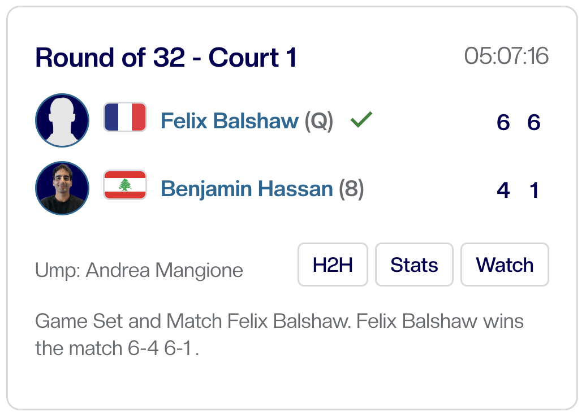The height and width of the screenshot is (416, 586).
Task: Select Felix Balshaw's first set score
Action: click(x=503, y=122)
